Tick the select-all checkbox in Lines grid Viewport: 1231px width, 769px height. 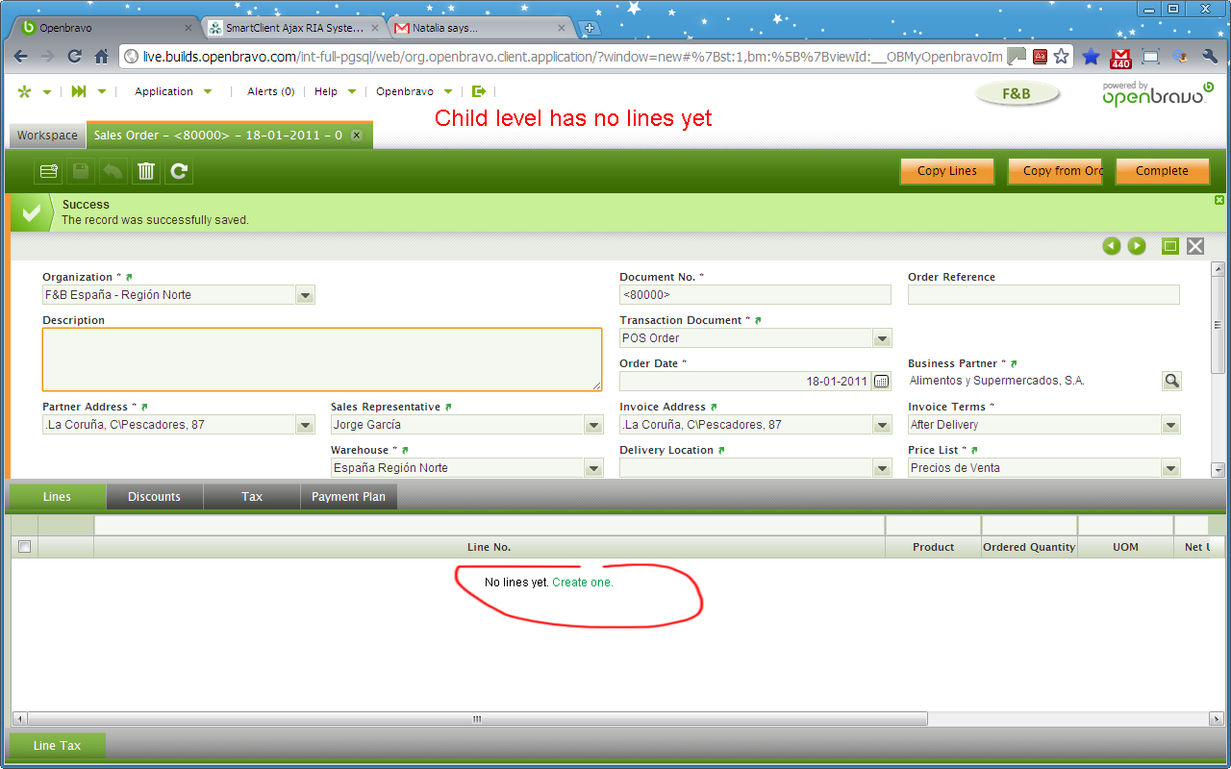coord(24,547)
